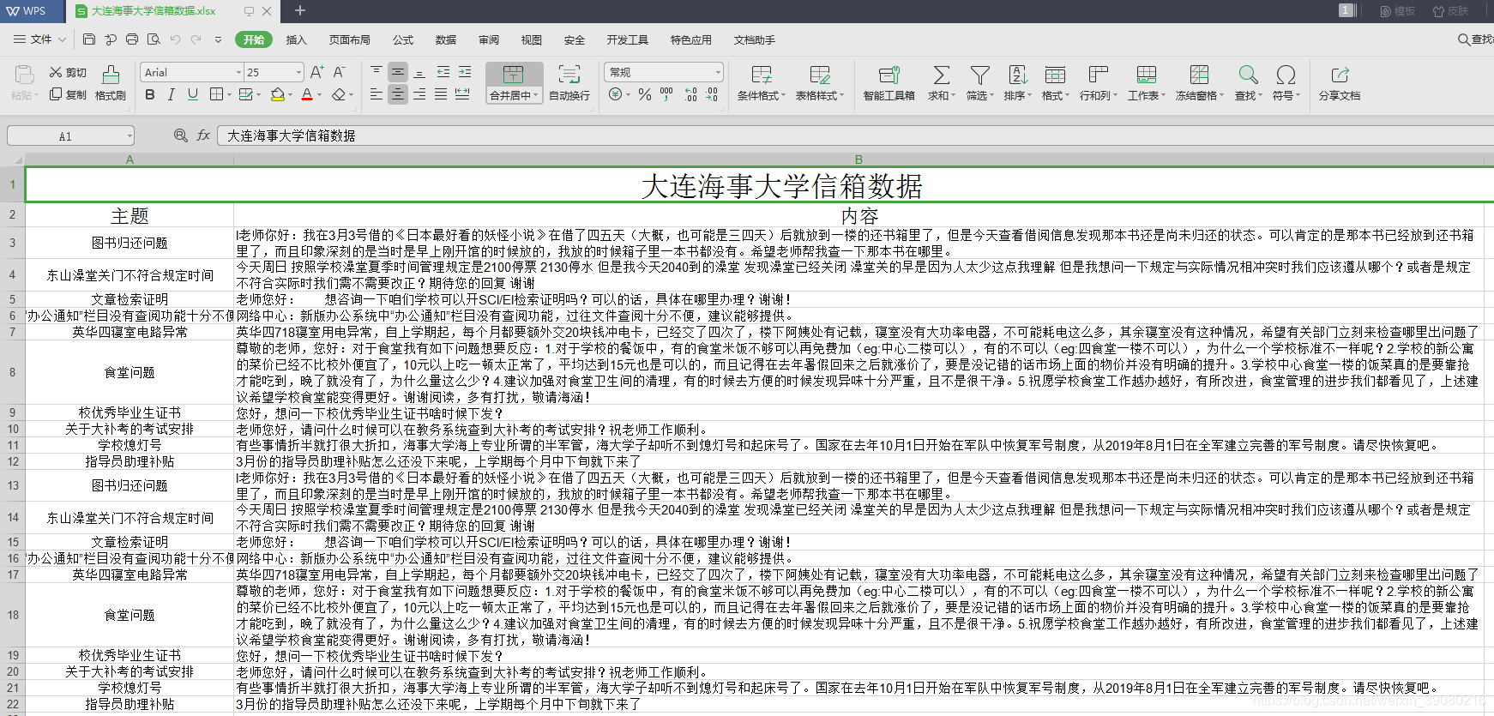Click the Freeze Panes (冻结窗格) icon
Screen dimensions: 1494x716
tap(1200, 75)
